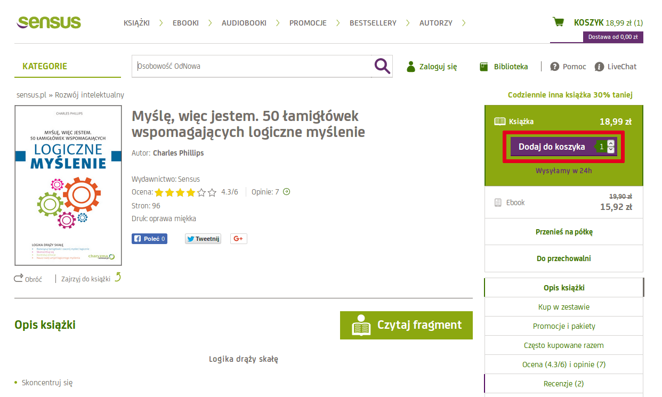Click the reading icon in Czytaj fragment
Viewport: 662px width, 397px height.
(361, 325)
